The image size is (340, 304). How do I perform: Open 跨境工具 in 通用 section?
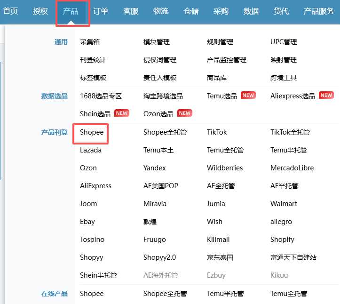click(284, 78)
